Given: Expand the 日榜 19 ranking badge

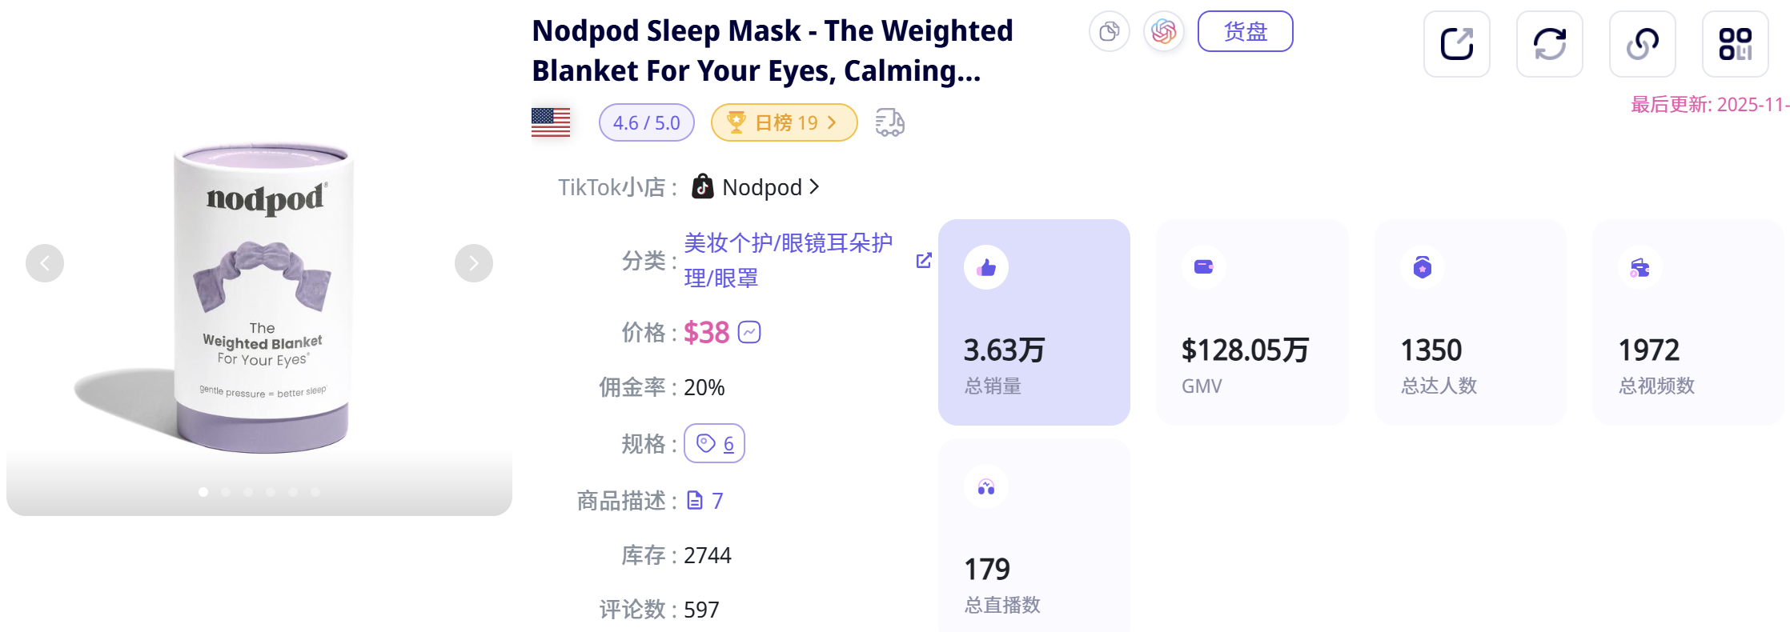Looking at the screenshot, I should [x=783, y=122].
